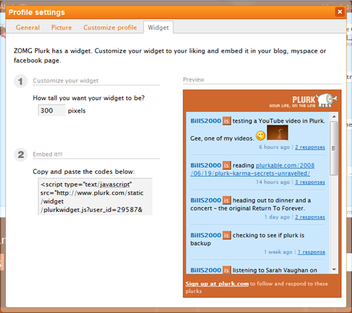Click 'Copy and paste the codes below:' text
The height and width of the screenshot is (313, 352).
tap(84, 172)
